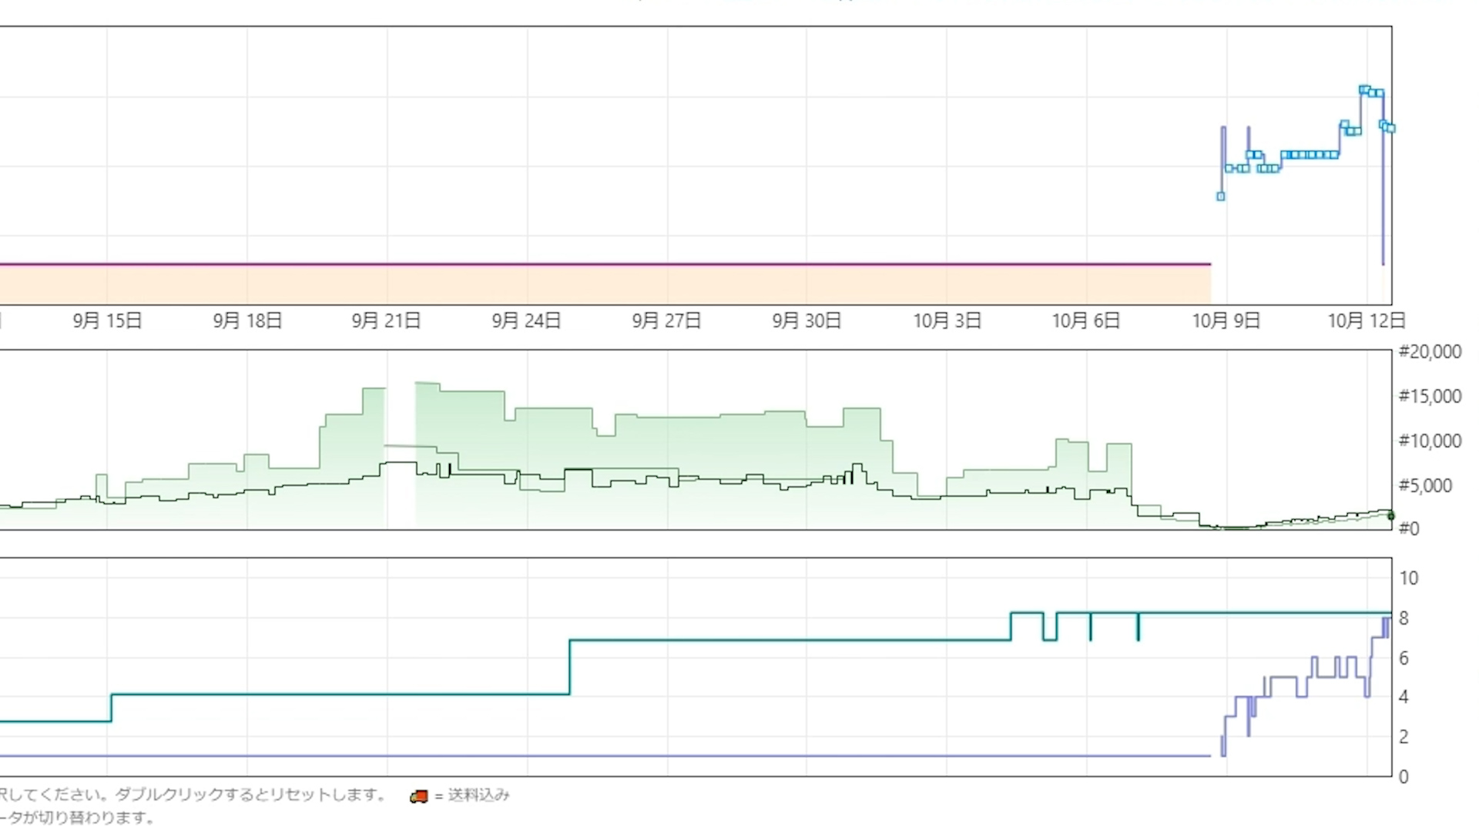Screen dimensions: 1479x832
Task: Click the 10月 12日 date label
Action: point(1367,320)
